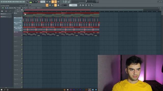The image size is (163, 91).
Task: Open the Channel rack icon
Action: point(86,5)
